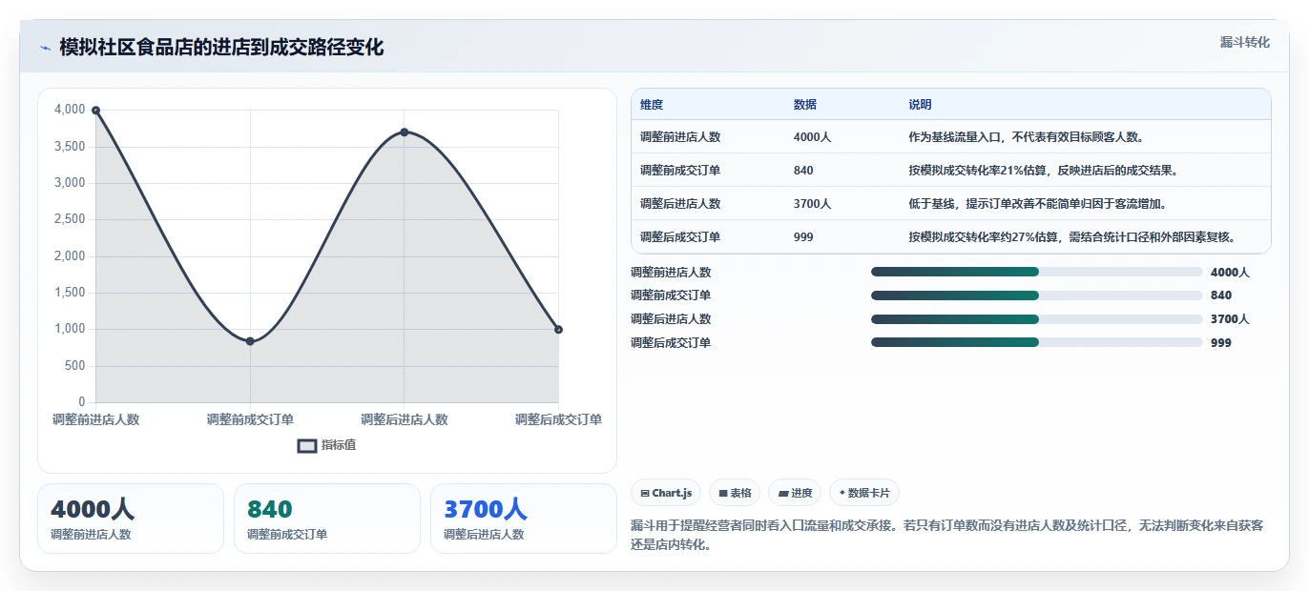
Task: Click the 调整前成交订单 label beside the progress bar
Action: [671, 295]
